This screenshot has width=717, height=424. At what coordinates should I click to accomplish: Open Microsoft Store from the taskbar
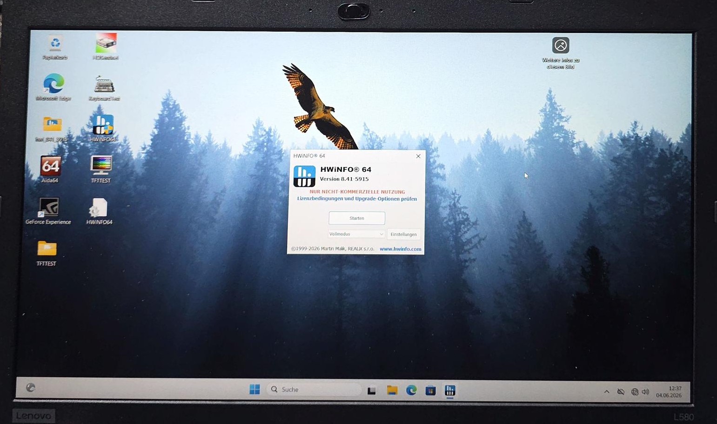(430, 390)
